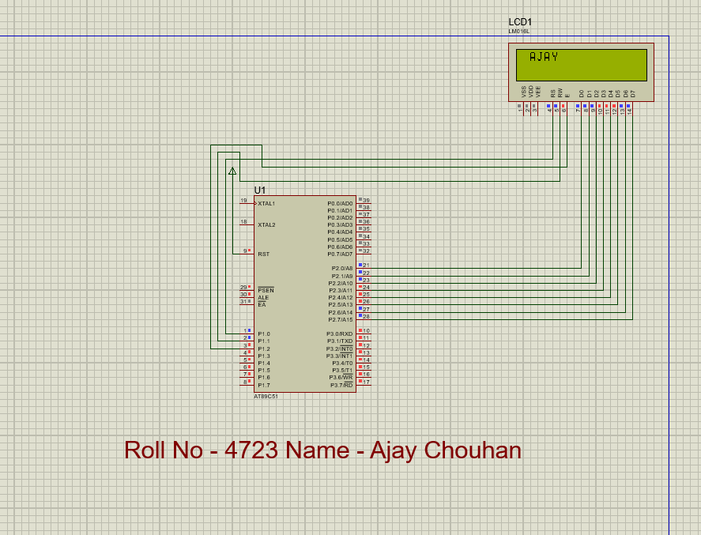Click the P0.2/AD2 pin label

340,217
